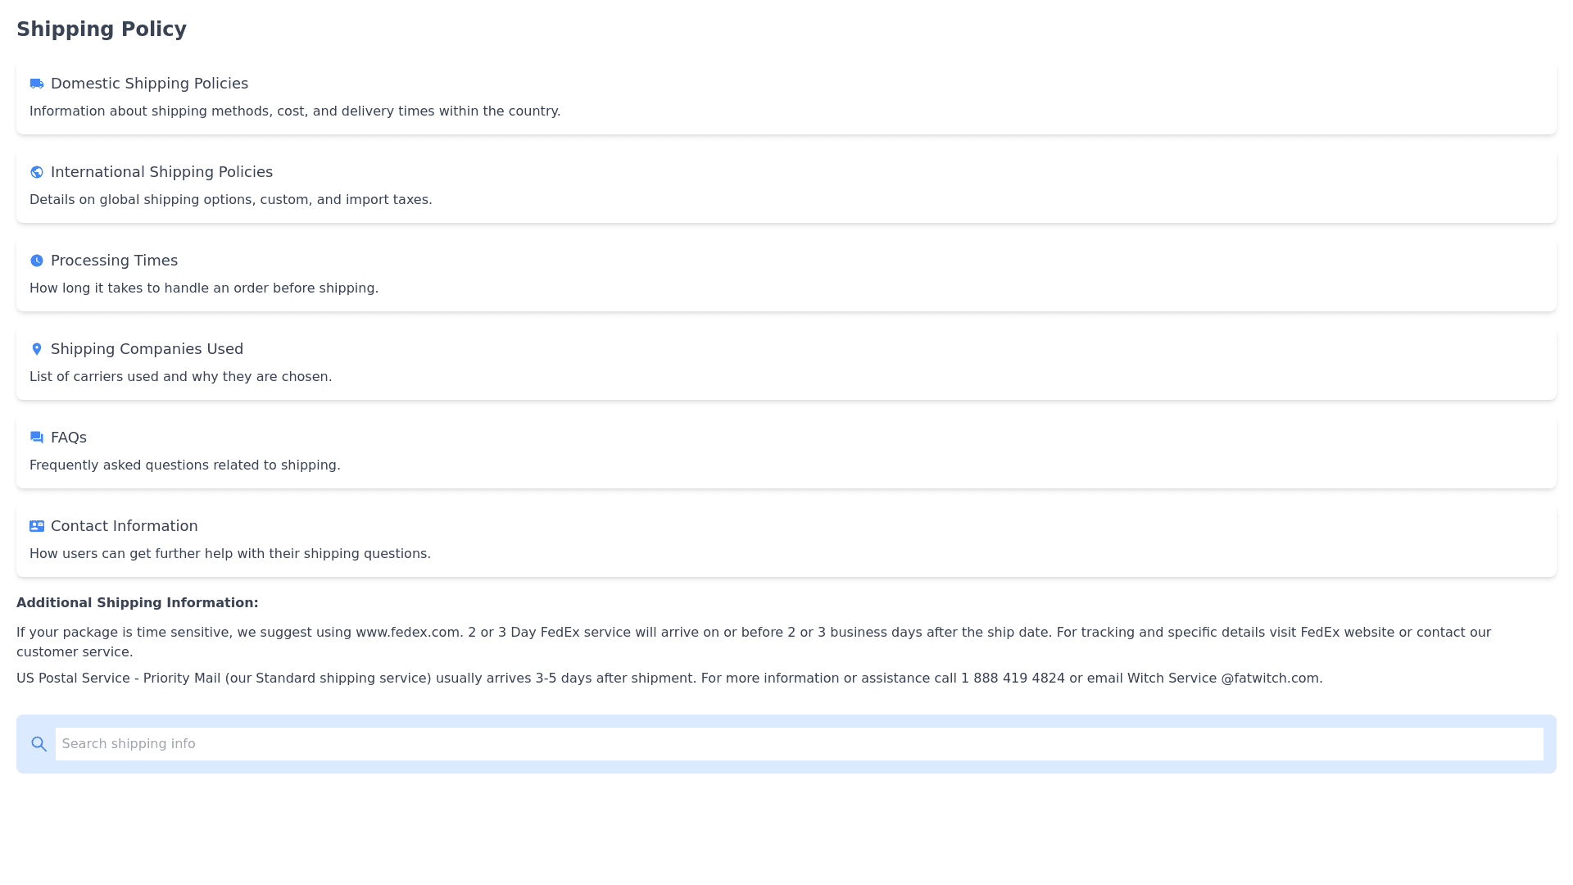Click the www.fedex.com text

tap(408, 633)
